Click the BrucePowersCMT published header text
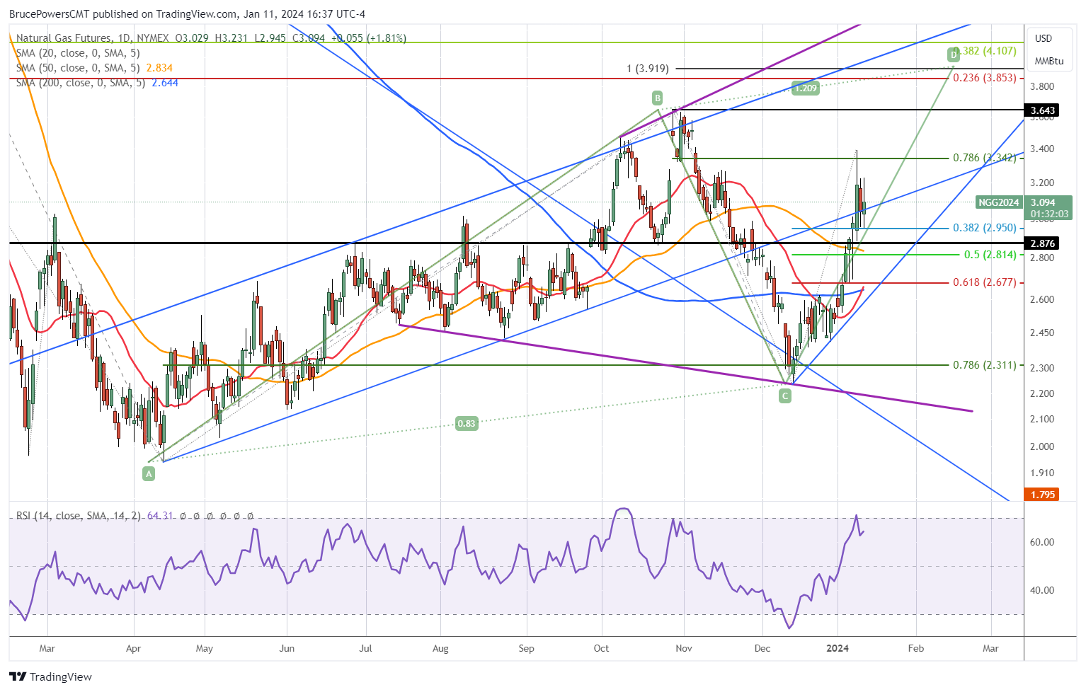1086x692 pixels. 187,13
